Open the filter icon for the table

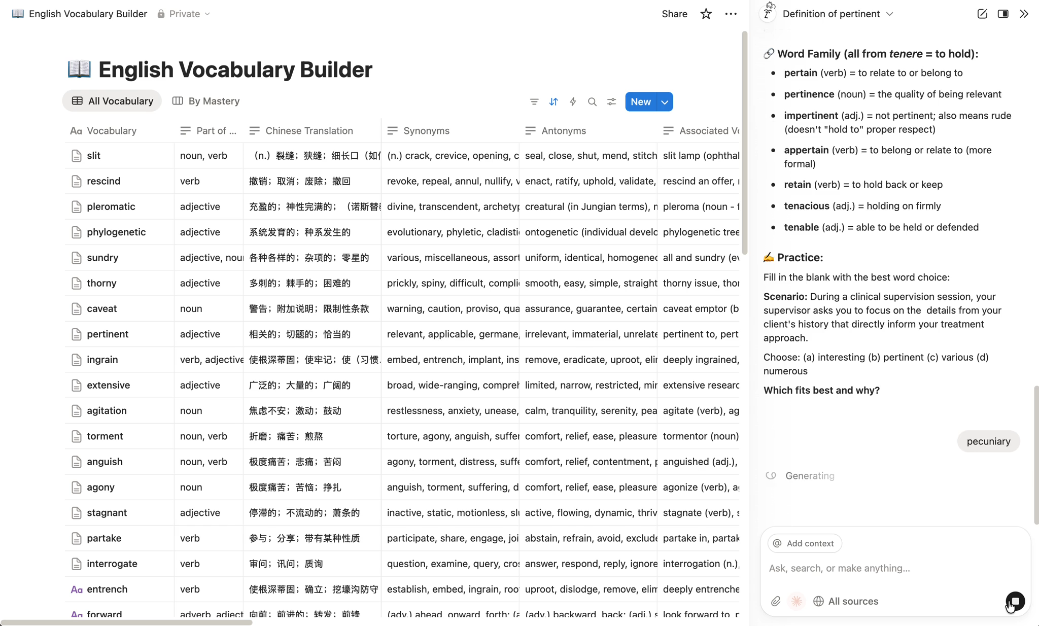pos(534,101)
